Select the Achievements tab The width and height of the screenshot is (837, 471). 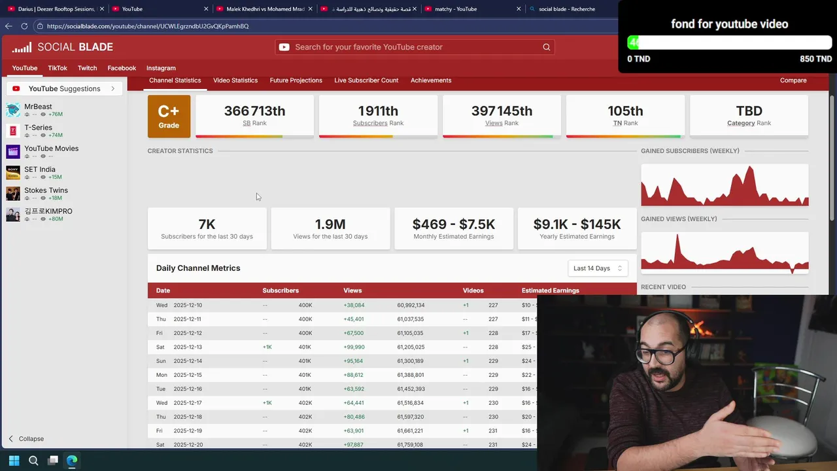coord(431,80)
